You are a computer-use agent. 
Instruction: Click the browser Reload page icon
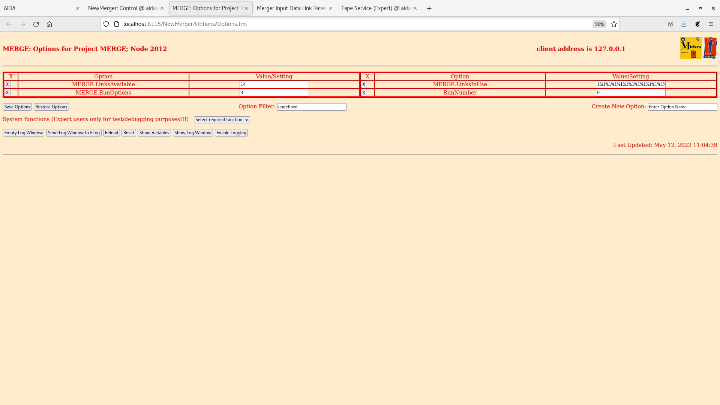[36, 24]
